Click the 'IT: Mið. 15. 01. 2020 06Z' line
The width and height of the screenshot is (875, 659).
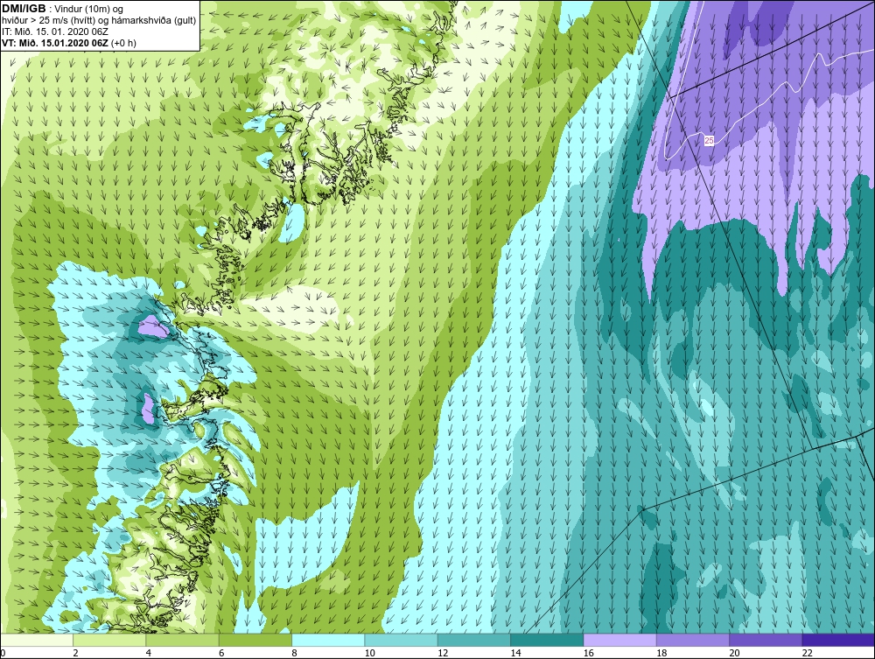(x=54, y=32)
